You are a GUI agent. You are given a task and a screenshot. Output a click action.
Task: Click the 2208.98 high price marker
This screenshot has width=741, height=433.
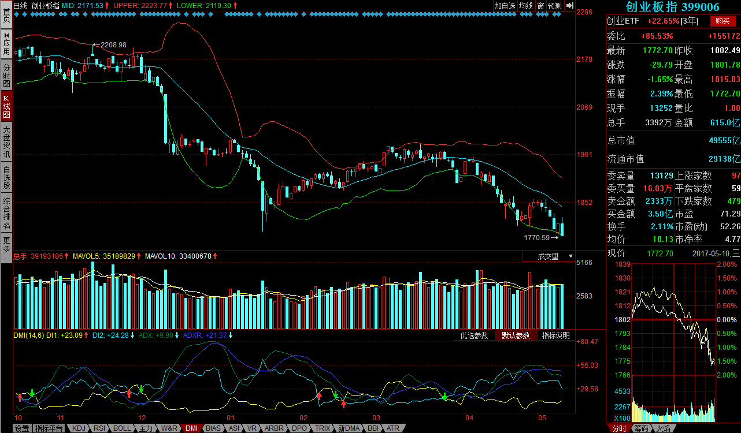[113, 44]
